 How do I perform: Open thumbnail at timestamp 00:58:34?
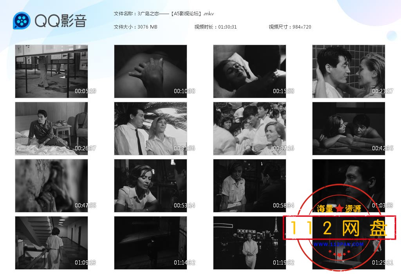[x=249, y=186]
